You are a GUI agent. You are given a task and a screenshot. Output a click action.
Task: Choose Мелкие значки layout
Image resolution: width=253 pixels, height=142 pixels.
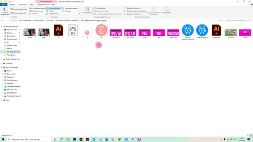[x=36, y=11]
